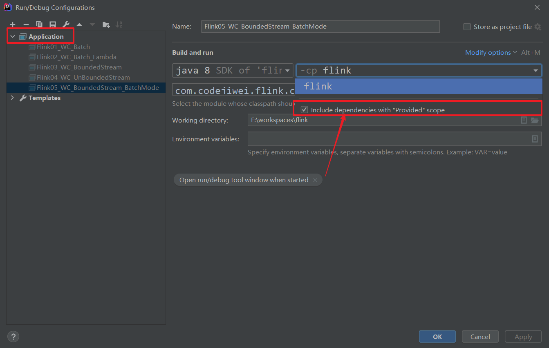Move configuration down with arrow icon
549x348 pixels.
click(92, 25)
